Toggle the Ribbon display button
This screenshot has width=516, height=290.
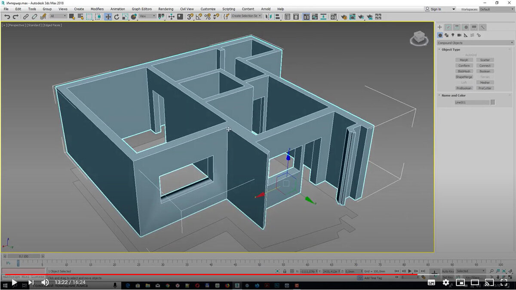307,17
